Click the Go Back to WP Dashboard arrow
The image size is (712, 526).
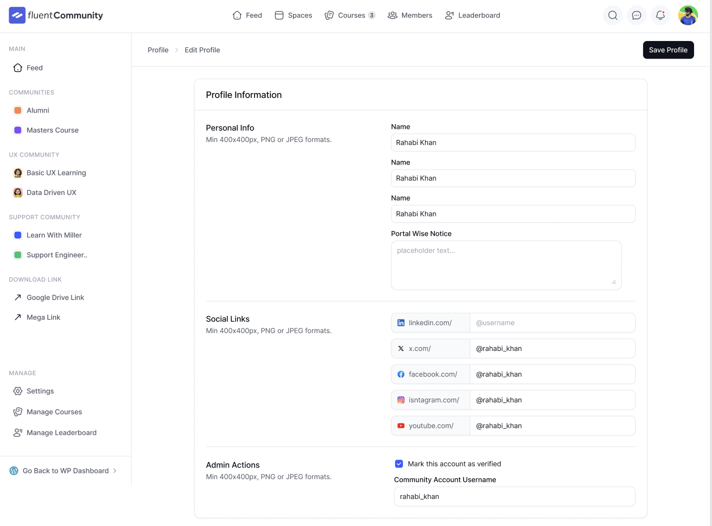(114, 470)
